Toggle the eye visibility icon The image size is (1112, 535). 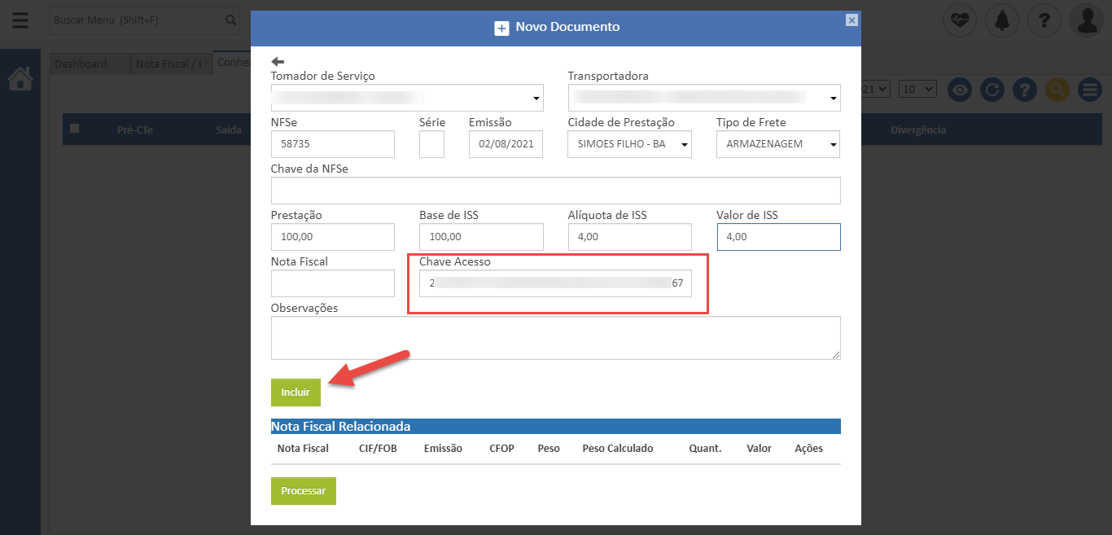961,90
